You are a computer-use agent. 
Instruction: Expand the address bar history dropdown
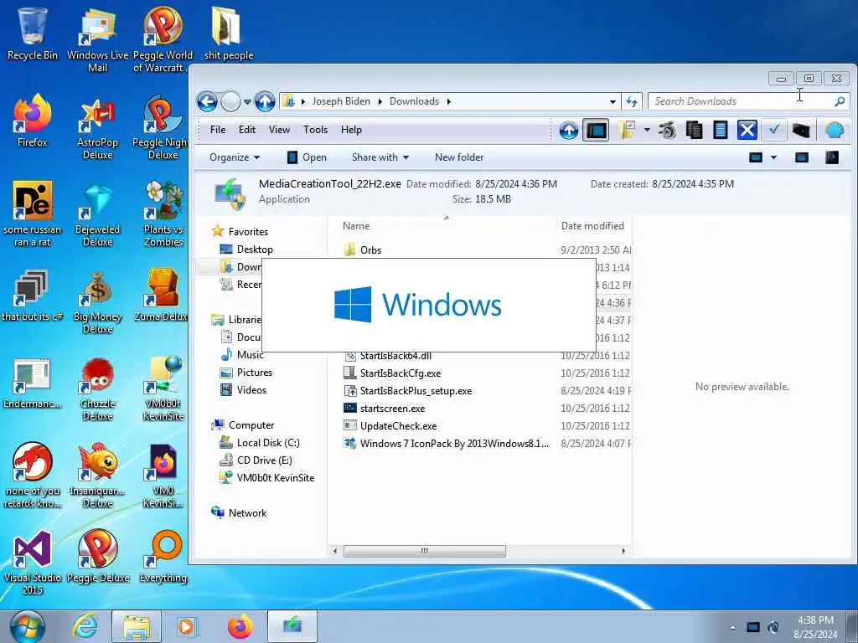coord(612,101)
